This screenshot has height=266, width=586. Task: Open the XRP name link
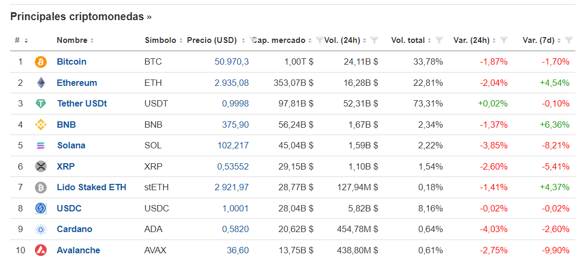coord(66,166)
